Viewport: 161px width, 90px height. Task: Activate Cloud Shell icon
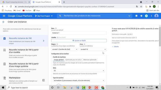click(136, 16)
